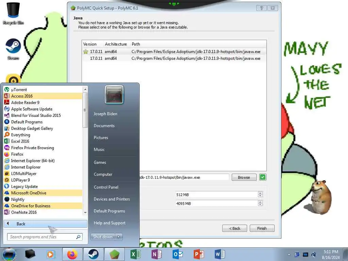Click the PolyMC dialog help button

(261, 8)
